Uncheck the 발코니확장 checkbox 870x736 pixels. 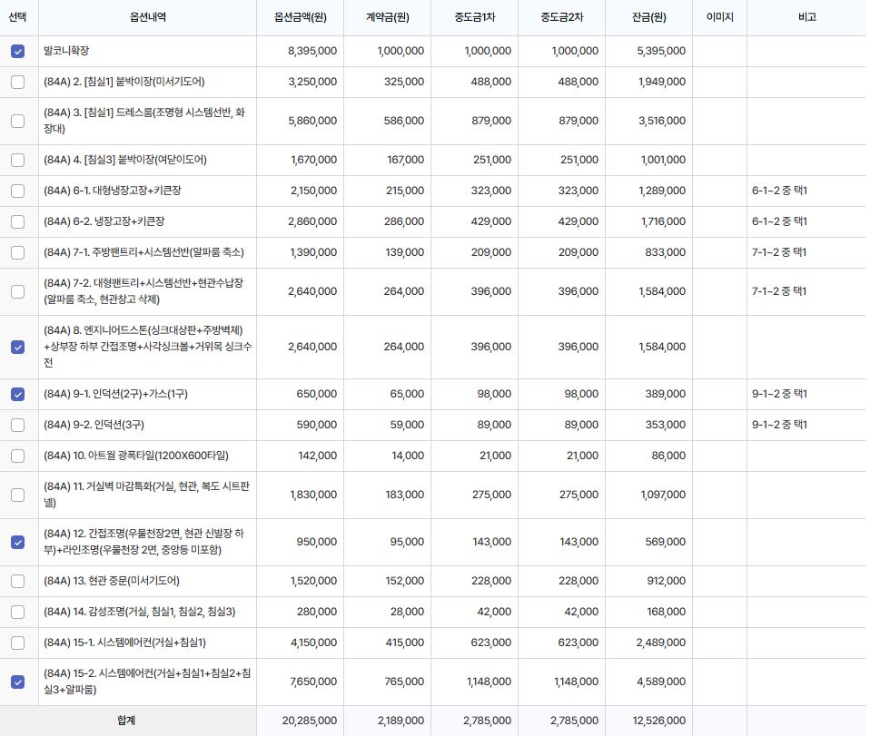tap(18, 51)
